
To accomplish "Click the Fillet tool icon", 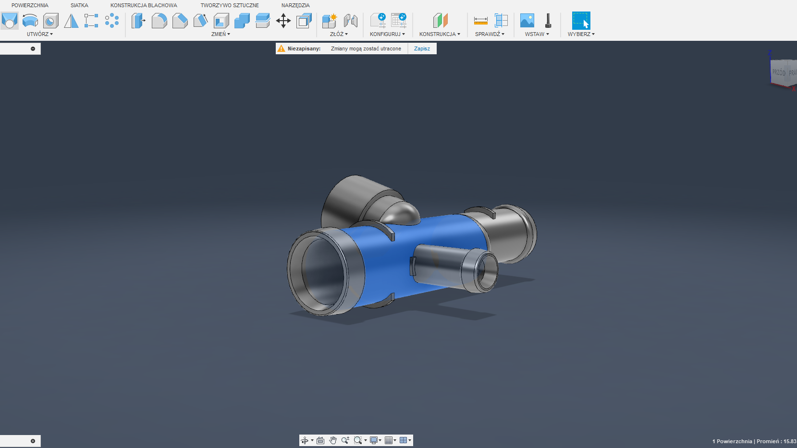I will tap(159, 21).
